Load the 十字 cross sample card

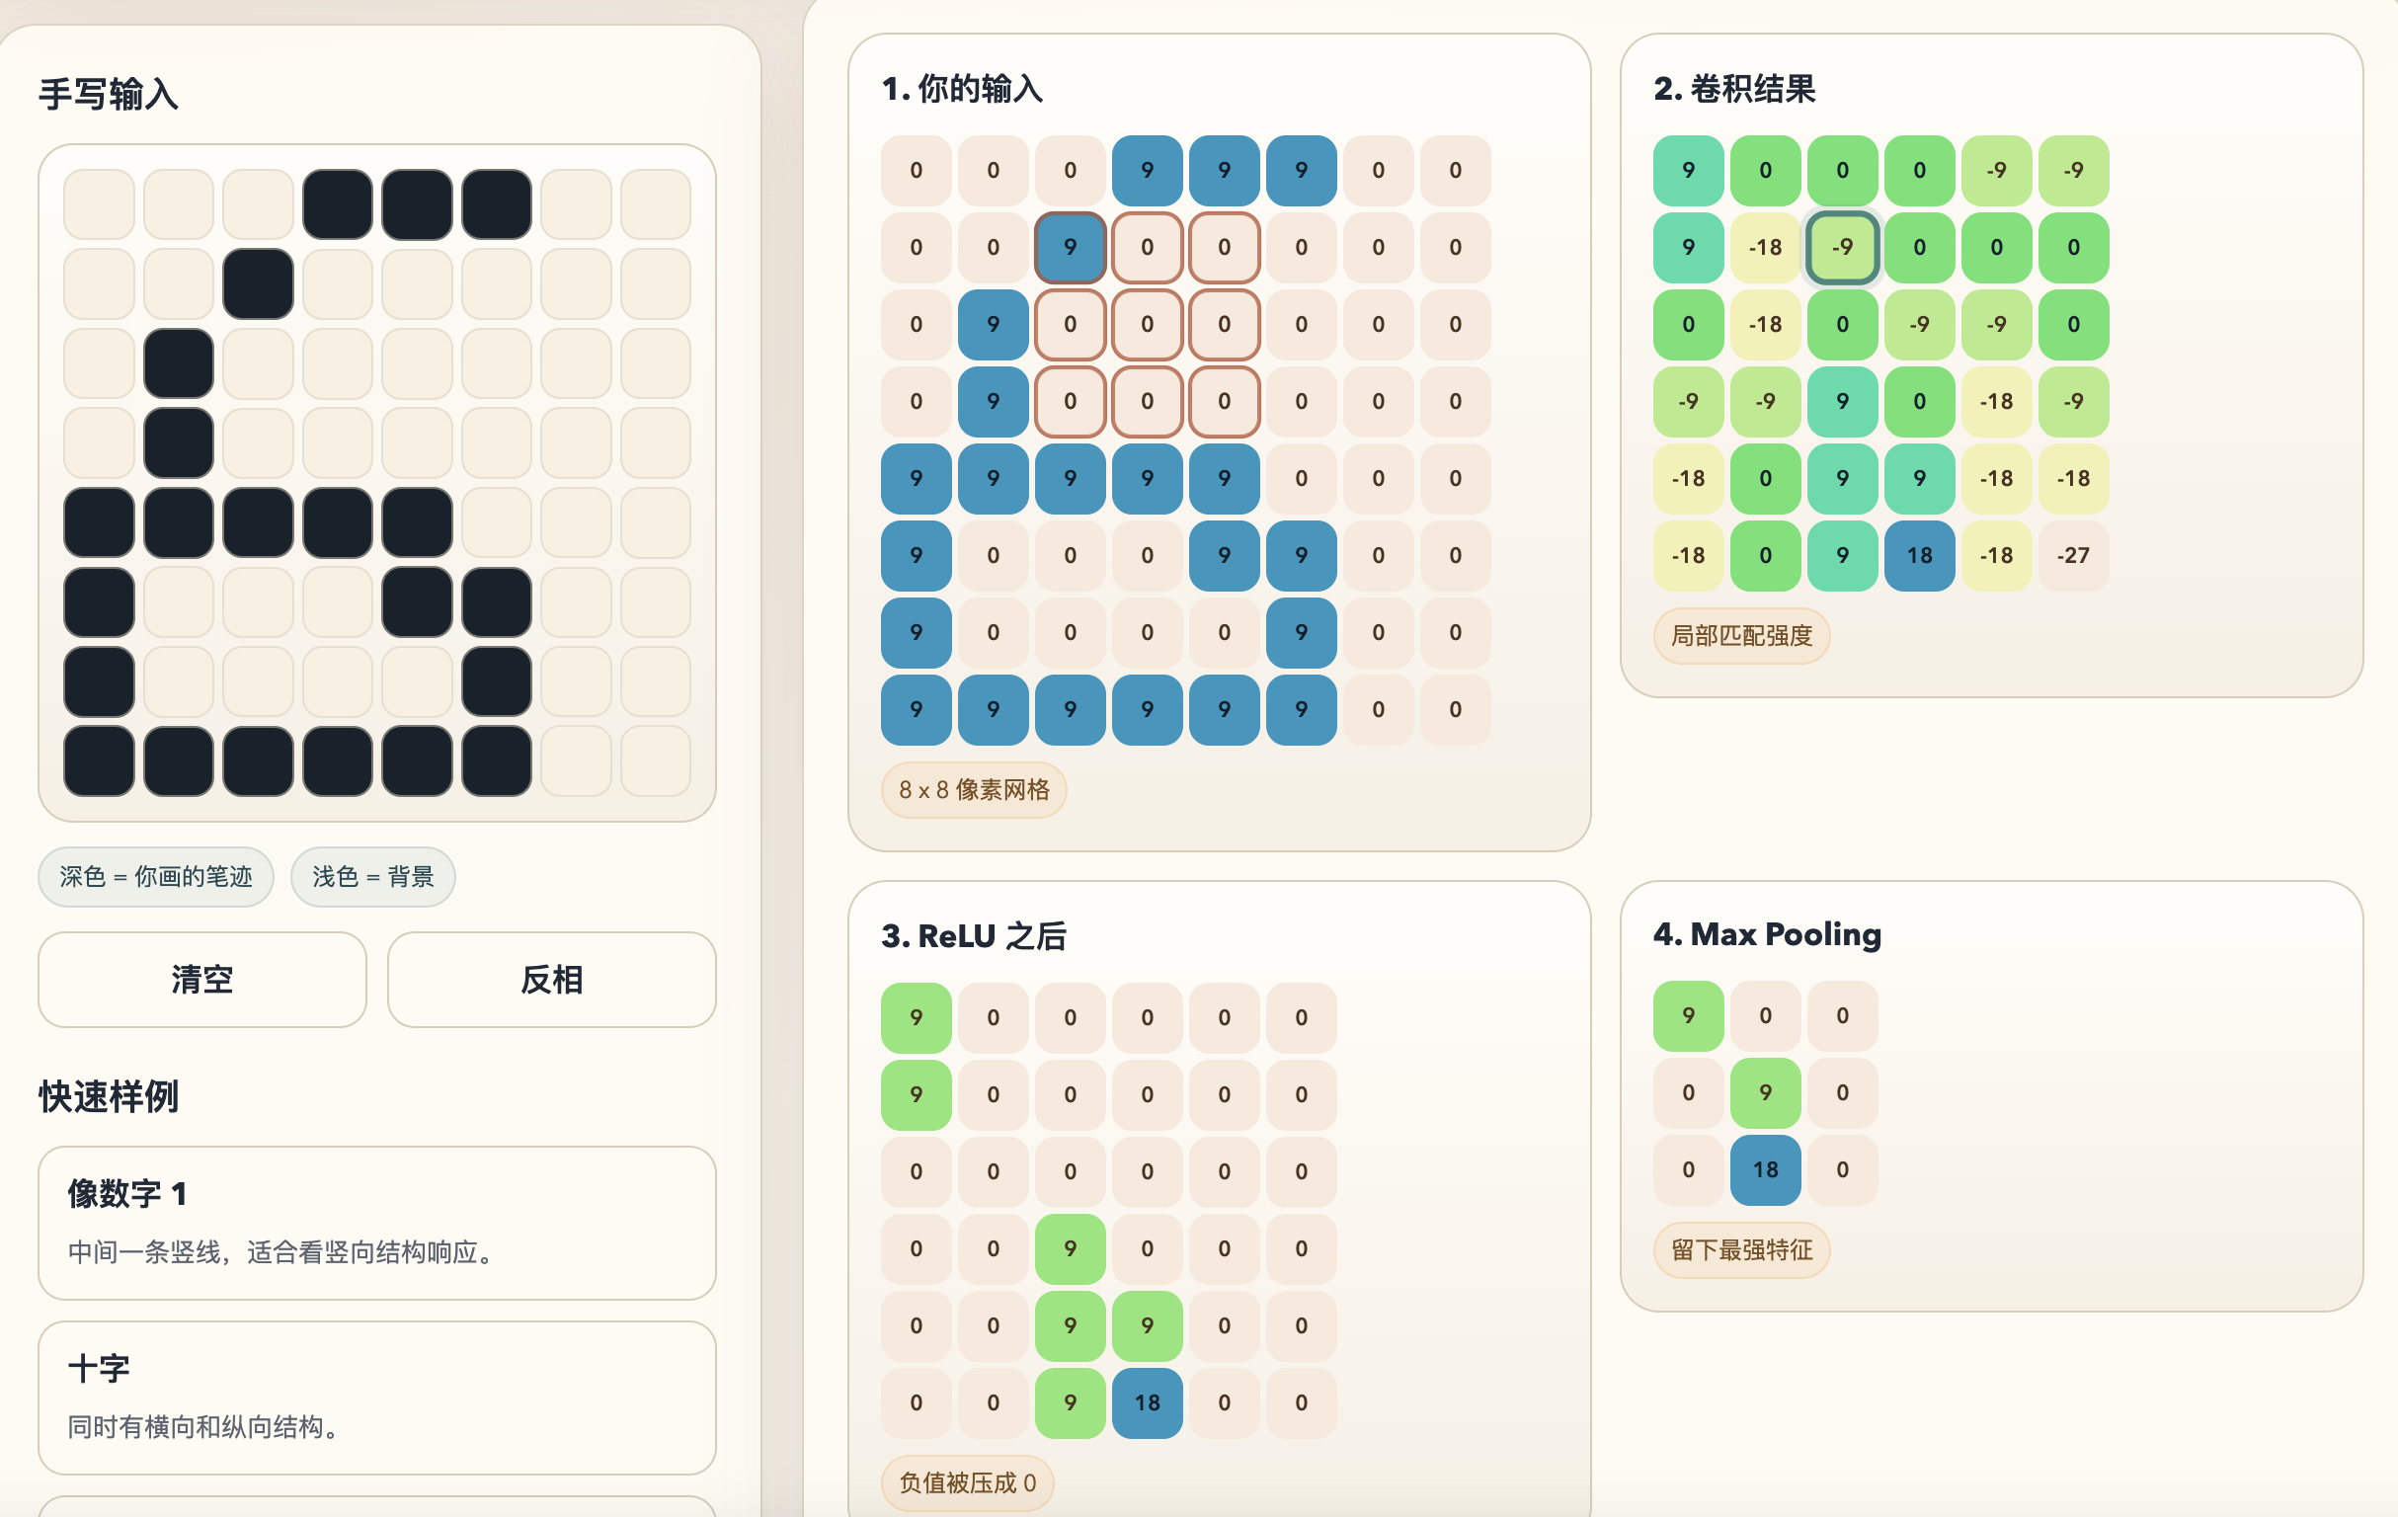[376, 1397]
